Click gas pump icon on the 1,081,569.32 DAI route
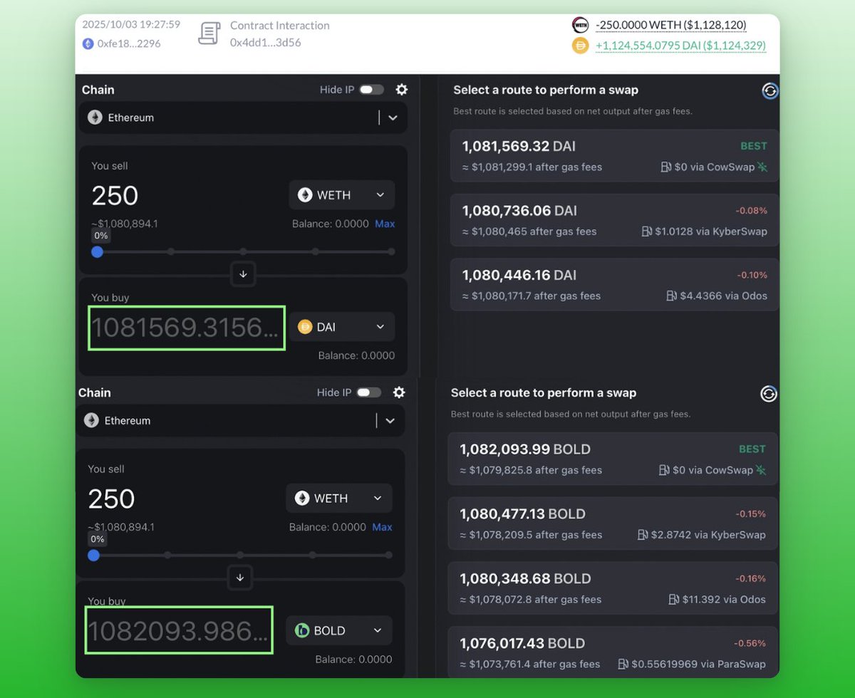Viewport: 855px width, 698px height. coord(666,167)
